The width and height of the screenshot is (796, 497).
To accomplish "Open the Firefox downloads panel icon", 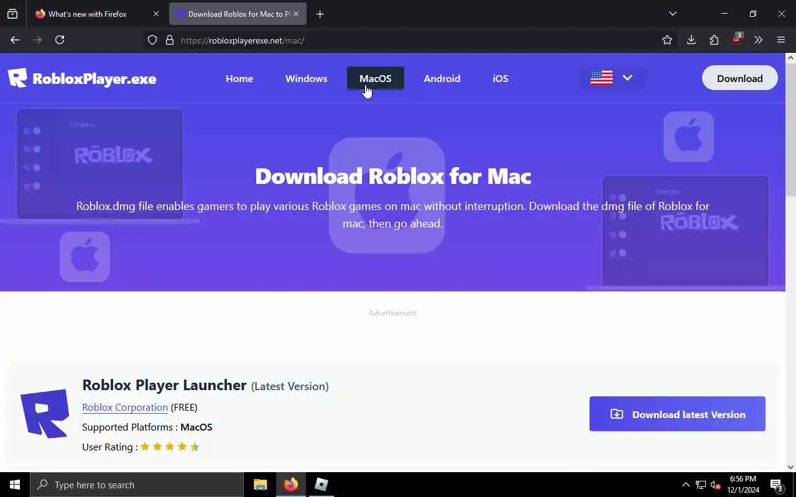I will click(691, 40).
